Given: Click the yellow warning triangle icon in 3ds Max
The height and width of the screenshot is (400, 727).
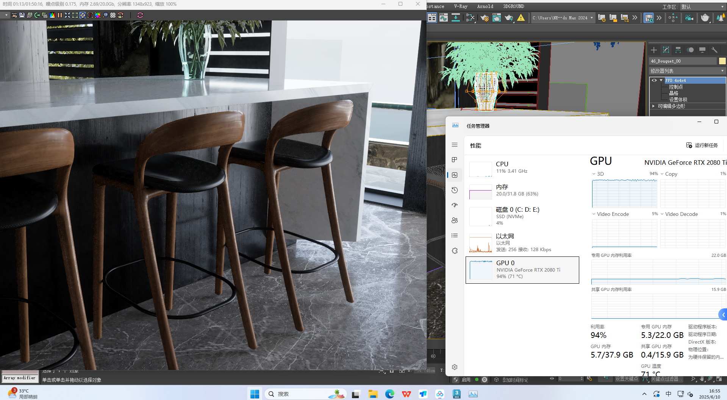Looking at the screenshot, I should [x=521, y=18].
